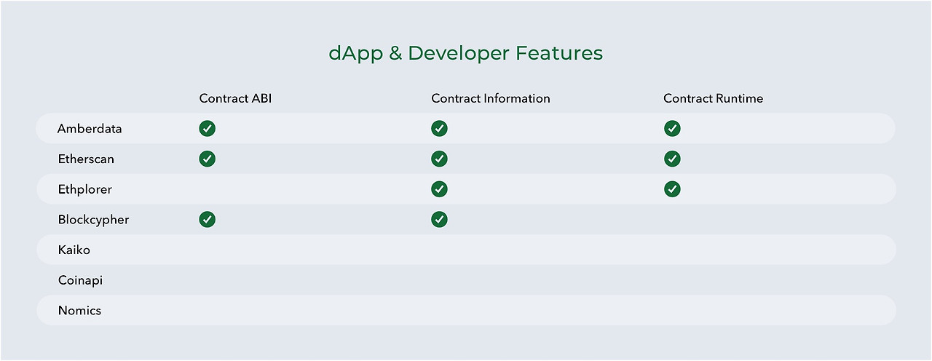Click Etherscan's Contract ABI checkmark
Image resolution: width=932 pixels, height=361 pixels.
(208, 159)
